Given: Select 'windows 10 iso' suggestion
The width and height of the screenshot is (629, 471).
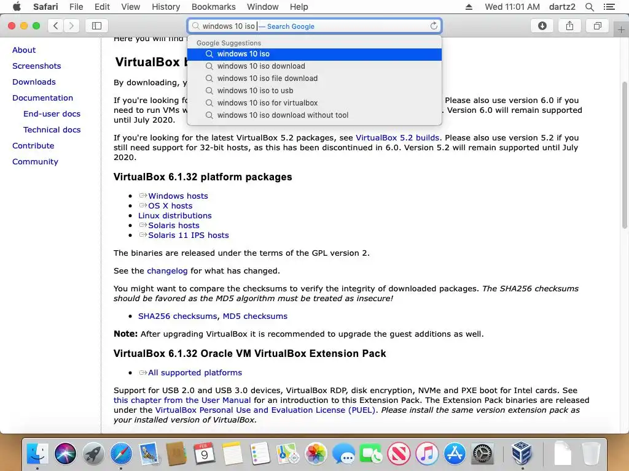Looking at the screenshot, I should click(314, 54).
